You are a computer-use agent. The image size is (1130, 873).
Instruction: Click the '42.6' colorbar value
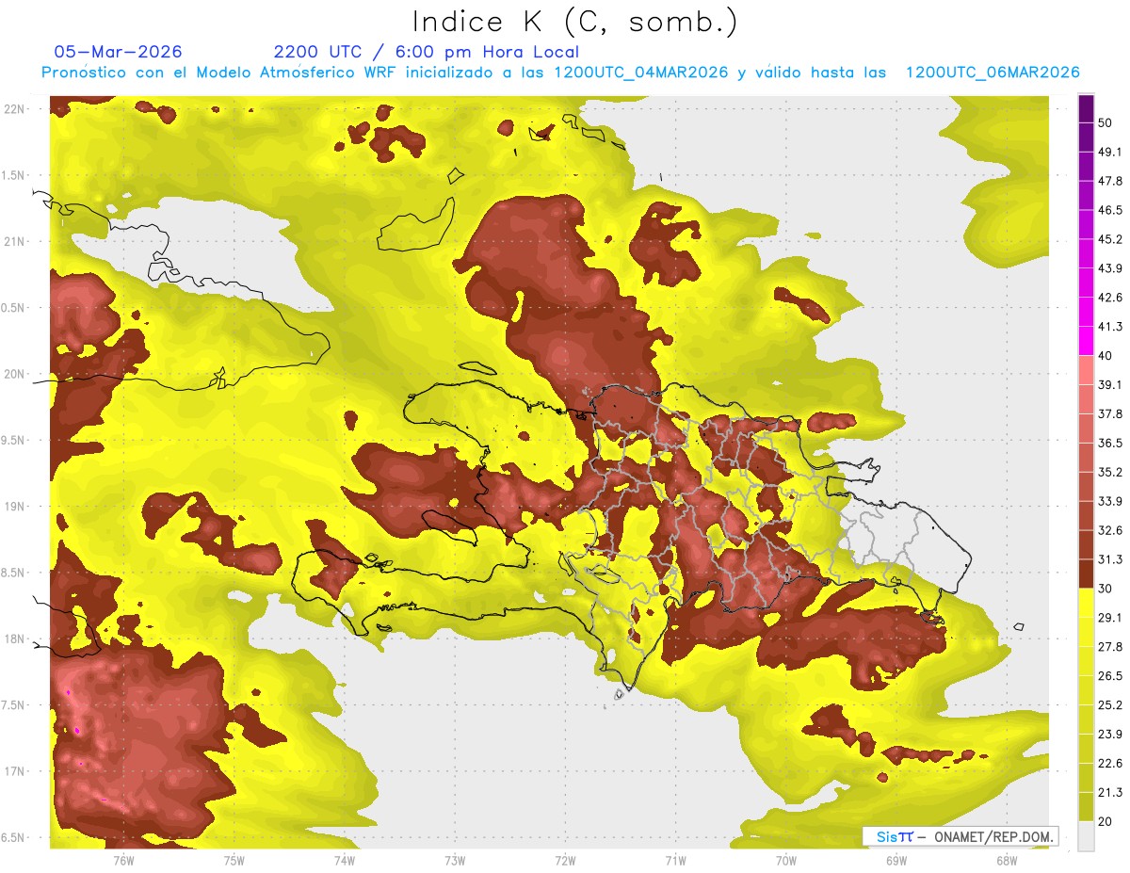coord(1110,298)
